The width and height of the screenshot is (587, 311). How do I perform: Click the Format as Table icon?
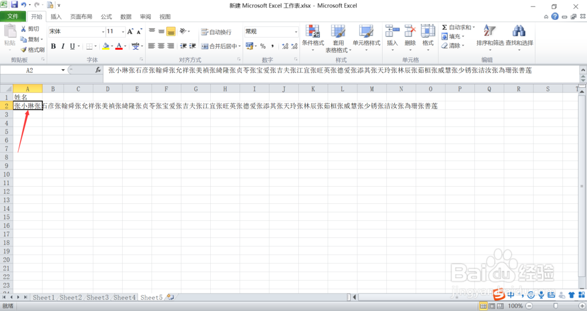(x=338, y=32)
